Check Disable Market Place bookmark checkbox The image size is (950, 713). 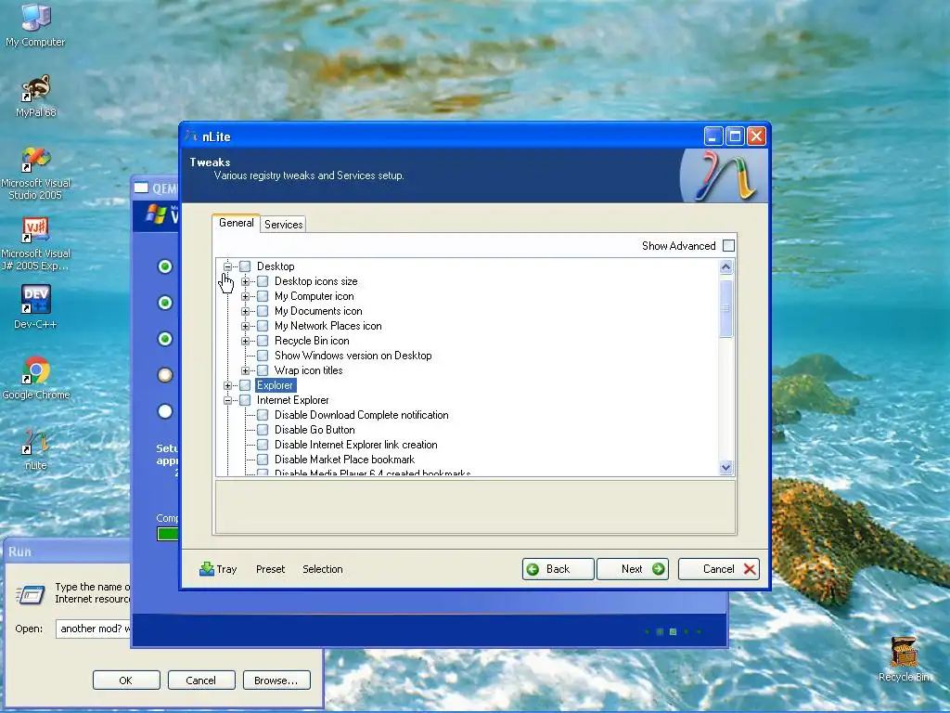(x=263, y=460)
